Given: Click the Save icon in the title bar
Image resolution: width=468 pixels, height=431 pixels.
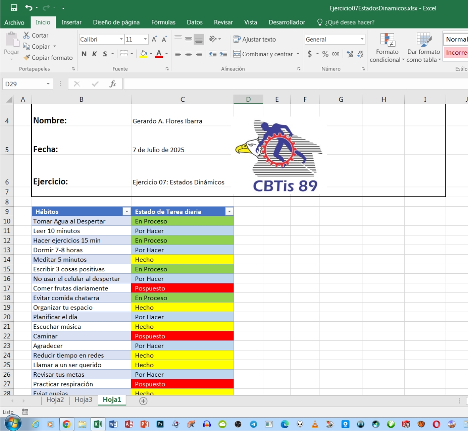Looking at the screenshot, I should (14, 8).
